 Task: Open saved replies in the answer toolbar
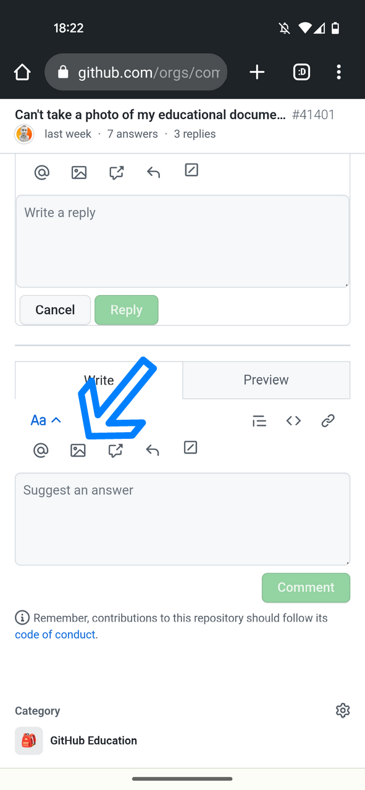[x=190, y=447]
